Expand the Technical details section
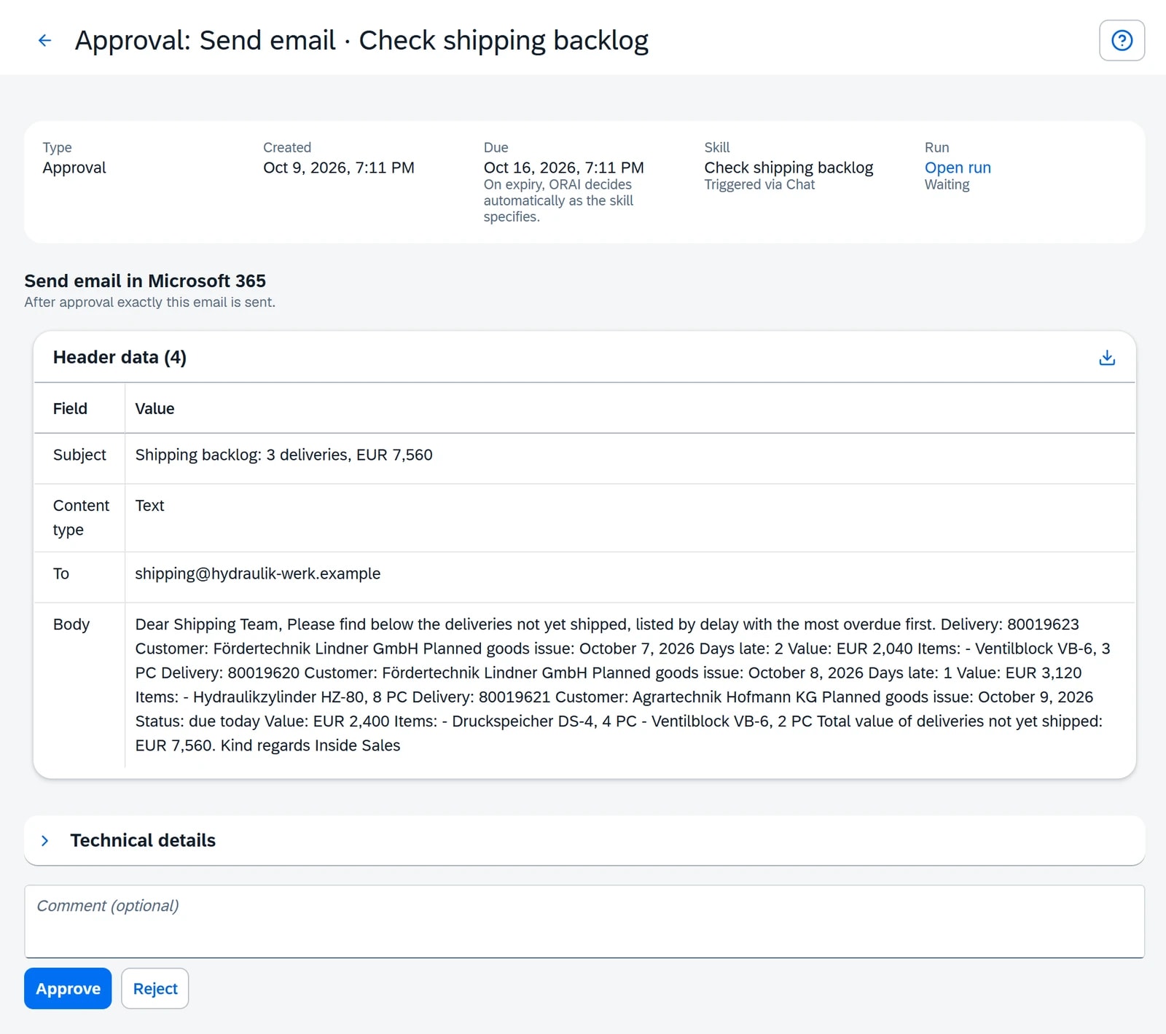The image size is (1166, 1034). coord(45,841)
